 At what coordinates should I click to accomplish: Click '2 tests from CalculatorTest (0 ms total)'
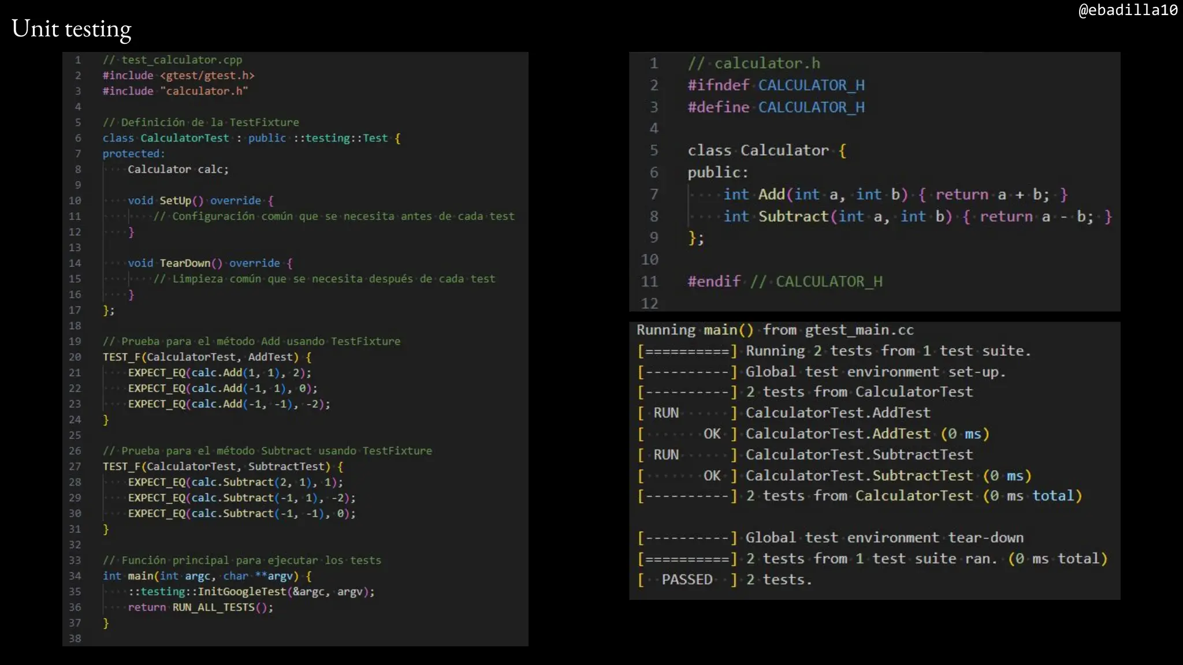(x=913, y=495)
